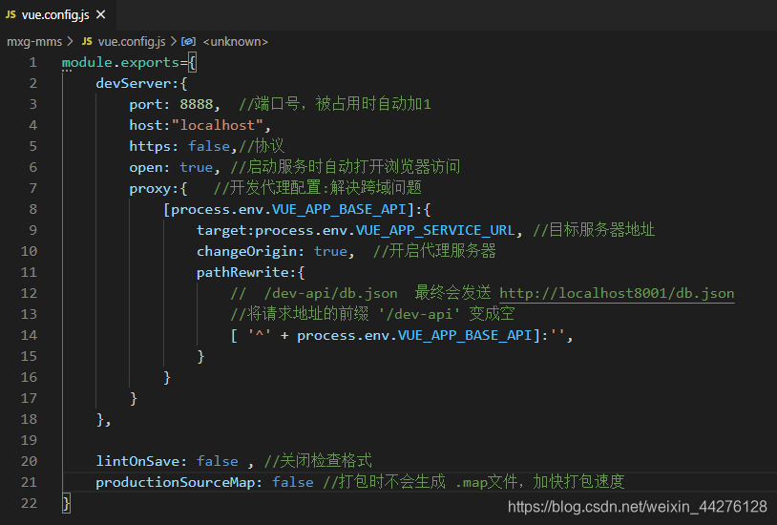Screen dimensions: 777x525
Task: Place cursor on module.exports text
Action: point(120,62)
